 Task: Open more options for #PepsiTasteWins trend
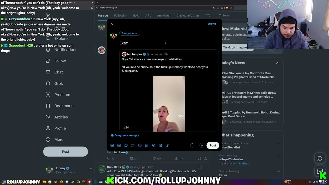click(278, 156)
